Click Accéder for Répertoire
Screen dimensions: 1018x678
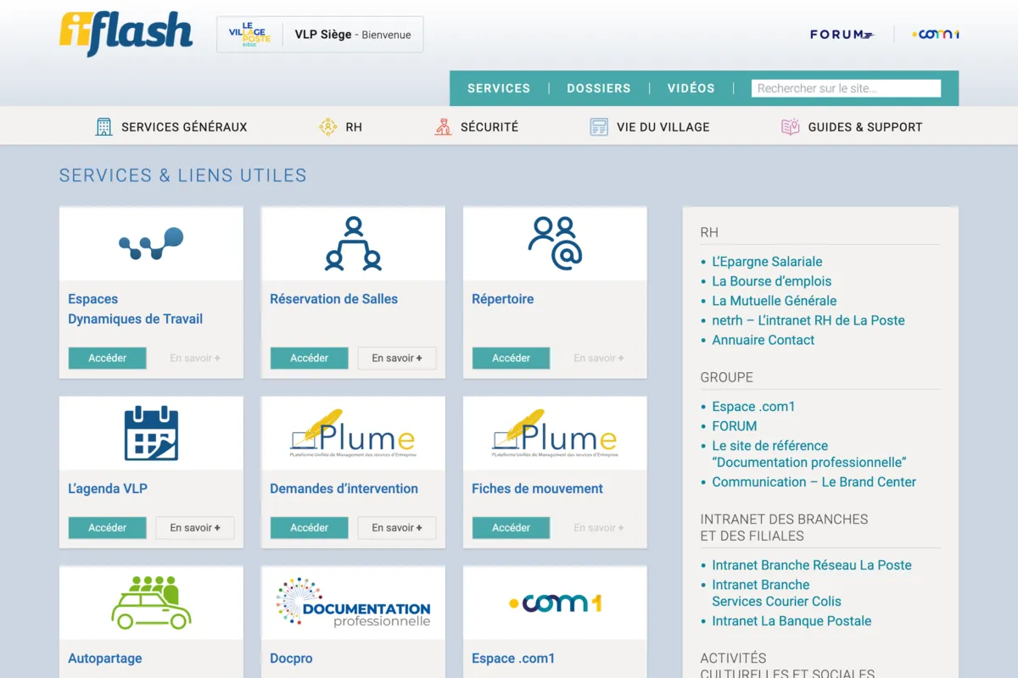(x=511, y=358)
